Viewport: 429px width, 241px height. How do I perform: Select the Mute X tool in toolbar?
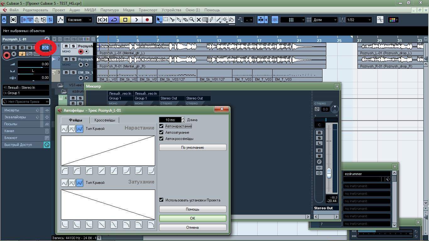click(x=198, y=20)
